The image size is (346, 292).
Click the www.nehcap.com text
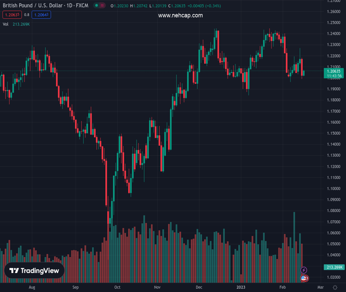tap(180, 16)
